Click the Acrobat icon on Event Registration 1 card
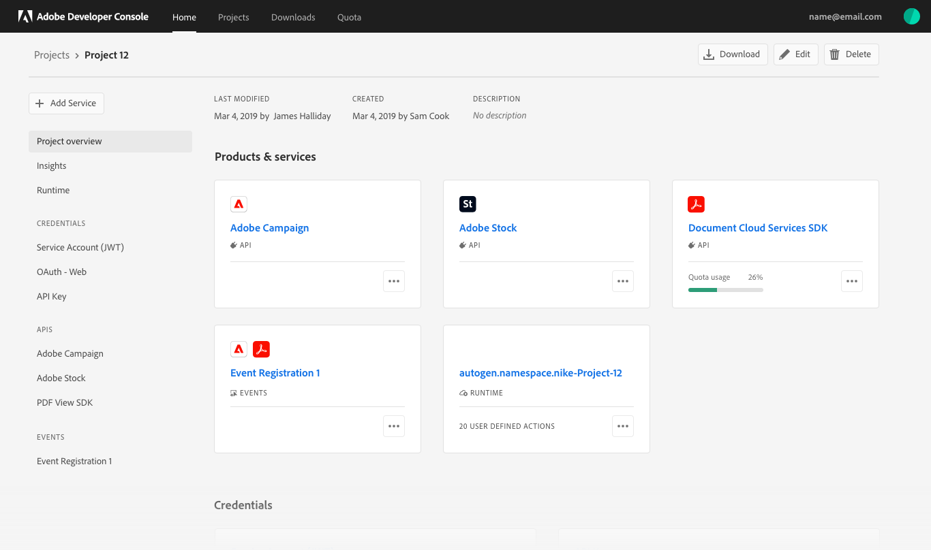Screen dimensions: 931x550 point(262,349)
